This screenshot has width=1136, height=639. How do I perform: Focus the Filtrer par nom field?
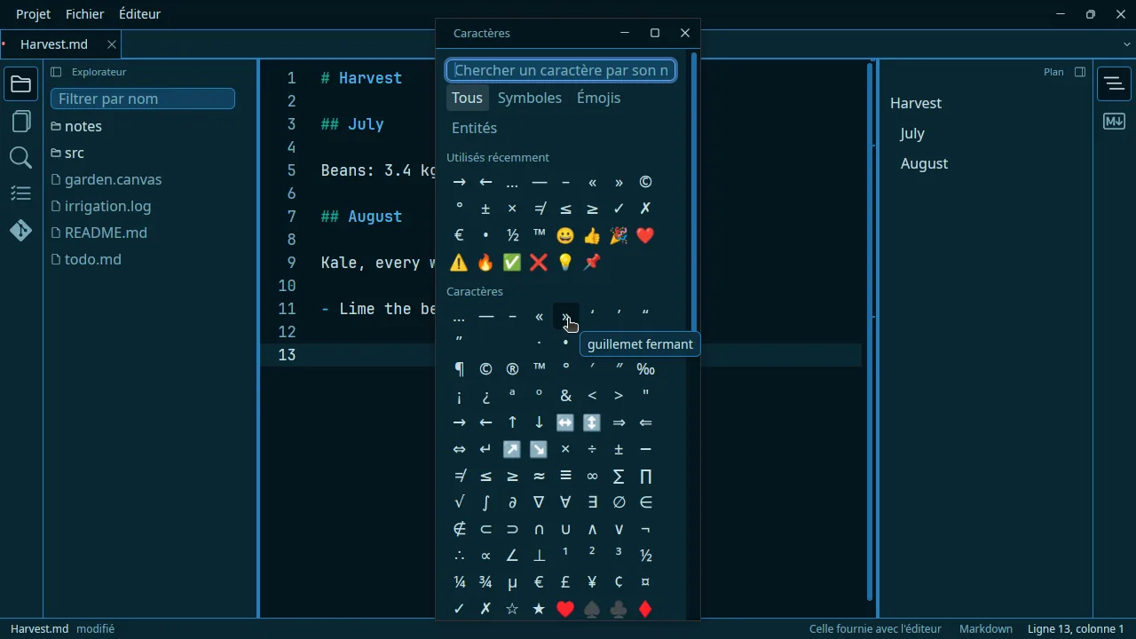tap(143, 99)
